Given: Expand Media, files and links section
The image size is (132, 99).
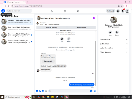Looking at the screenshot, I should (x=114, y=48).
